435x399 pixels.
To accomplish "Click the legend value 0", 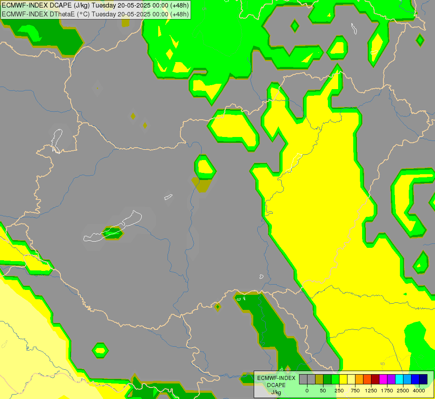I will 307,391.
